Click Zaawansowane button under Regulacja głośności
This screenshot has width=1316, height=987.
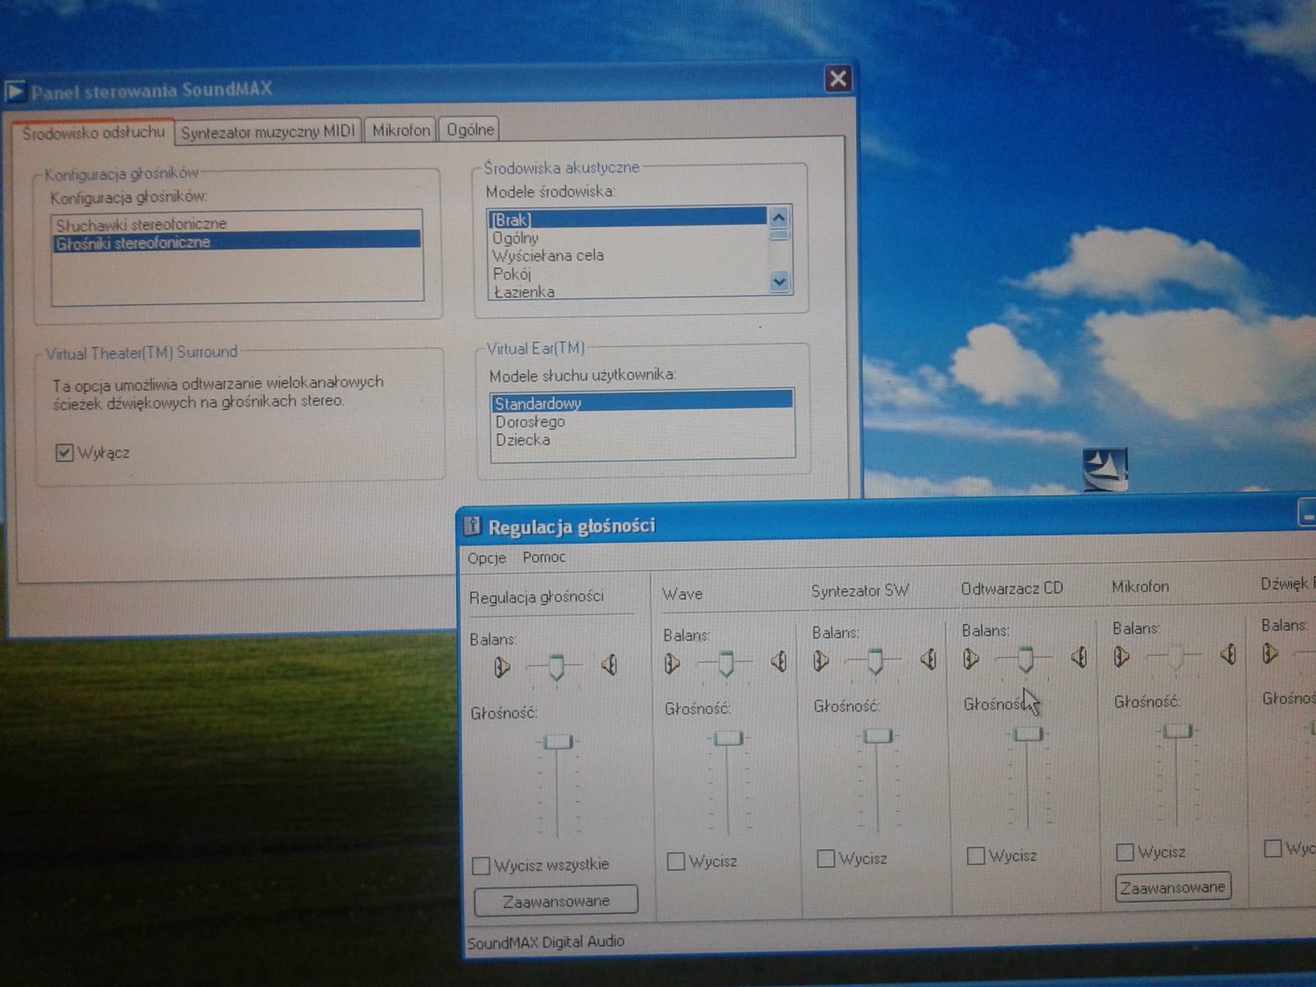coord(556,901)
